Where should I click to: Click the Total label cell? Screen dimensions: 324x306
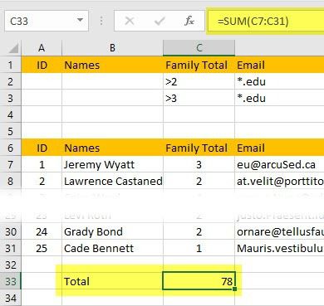click(112, 281)
